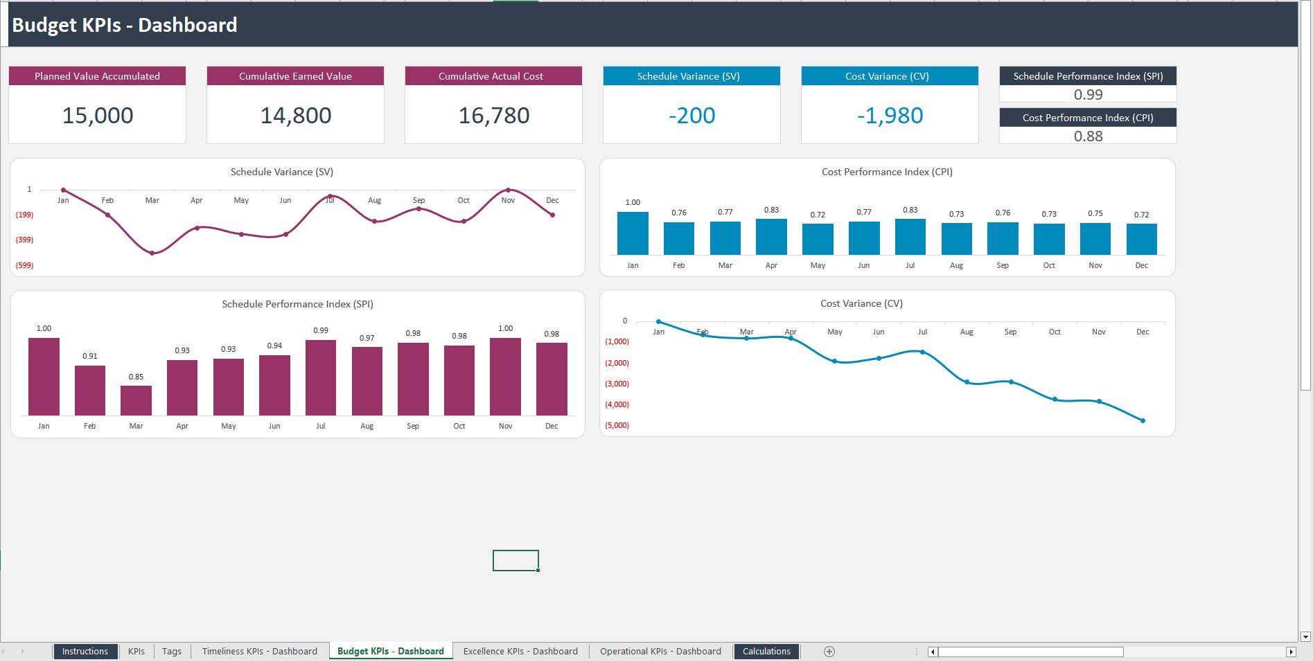
Task: Open Operational KPIs - Dashboard sheet
Action: click(660, 651)
